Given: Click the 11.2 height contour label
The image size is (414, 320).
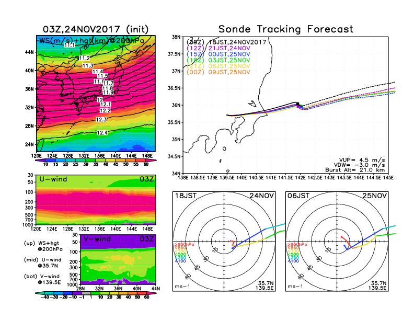Looking at the screenshot, I should point(85,58).
